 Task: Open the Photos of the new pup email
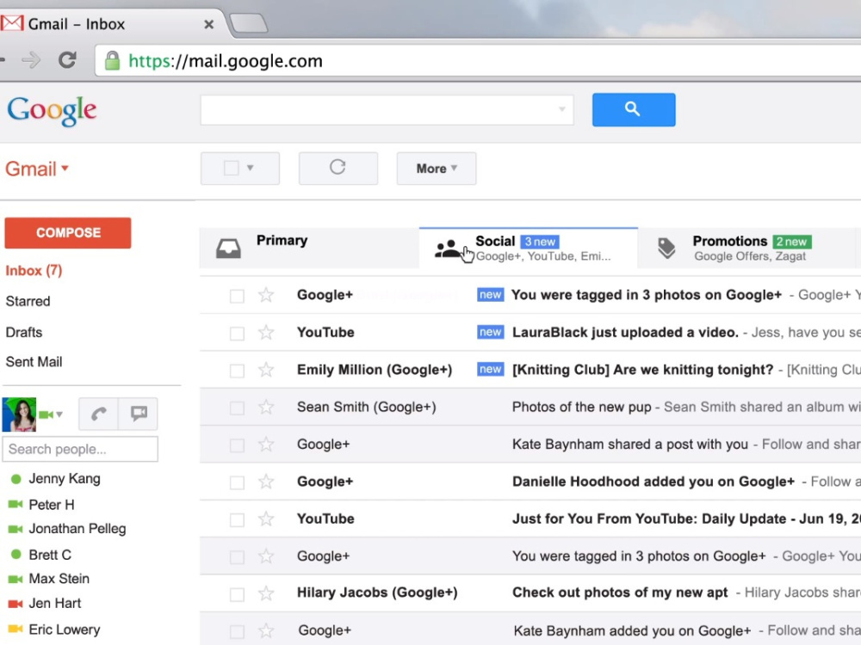pos(530,407)
